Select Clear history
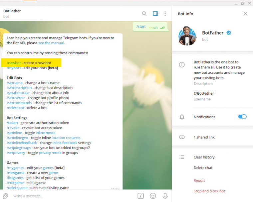253x202 pixels. tap(204, 157)
